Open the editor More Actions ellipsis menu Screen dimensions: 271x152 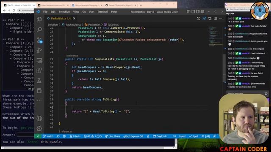pos(221,18)
